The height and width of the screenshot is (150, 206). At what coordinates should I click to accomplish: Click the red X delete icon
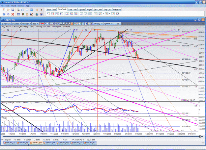13,14
